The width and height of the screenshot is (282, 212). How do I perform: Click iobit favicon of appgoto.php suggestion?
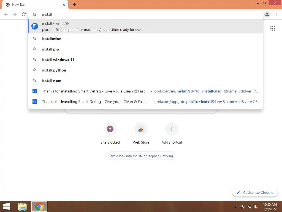tap(35, 102)
